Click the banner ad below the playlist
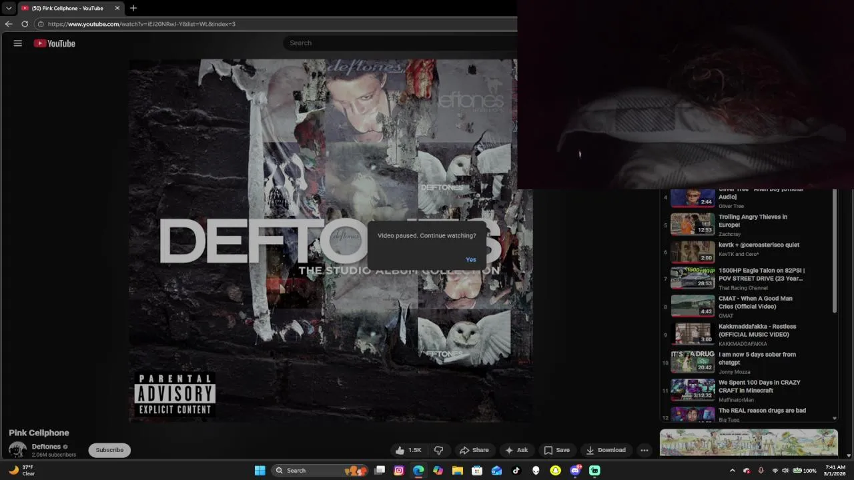 point(749,443)
